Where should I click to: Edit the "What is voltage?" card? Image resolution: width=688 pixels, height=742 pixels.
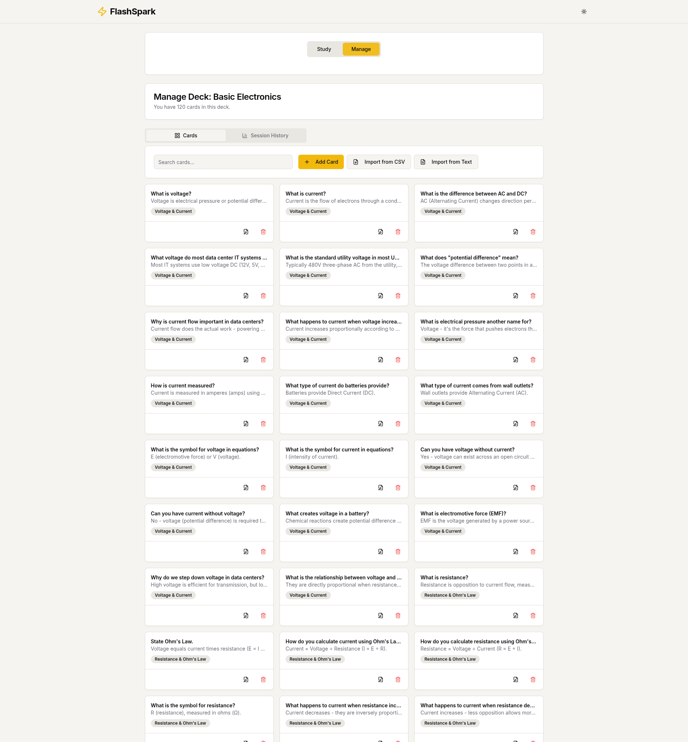point(246,231)
